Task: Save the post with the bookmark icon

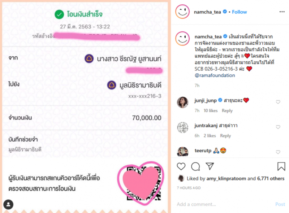Action: pos(281,166)
